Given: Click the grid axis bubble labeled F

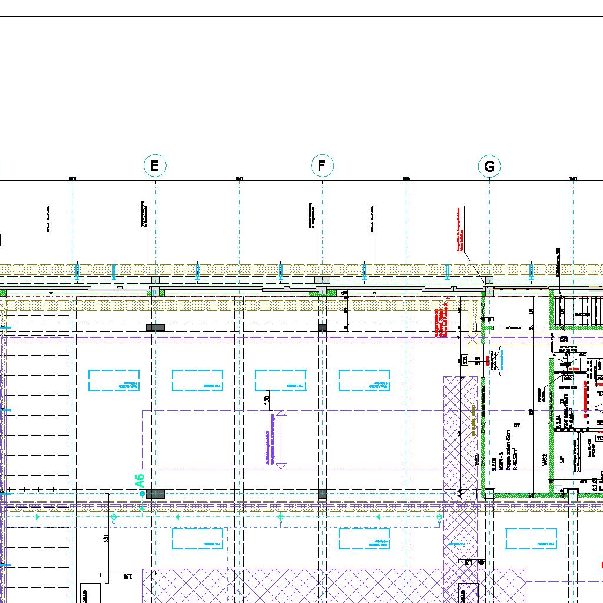Looking at the screenshot, I should click(x=322, y=165).
